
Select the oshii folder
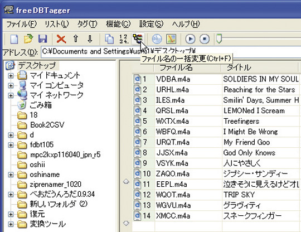tap(37, 165)
